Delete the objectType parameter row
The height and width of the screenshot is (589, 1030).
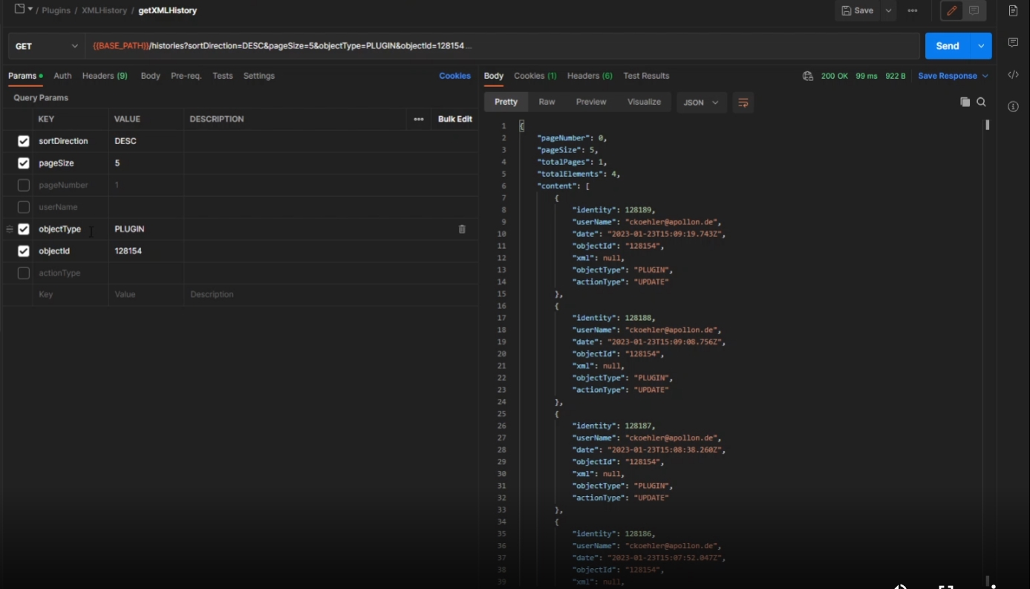coord(462,230)
